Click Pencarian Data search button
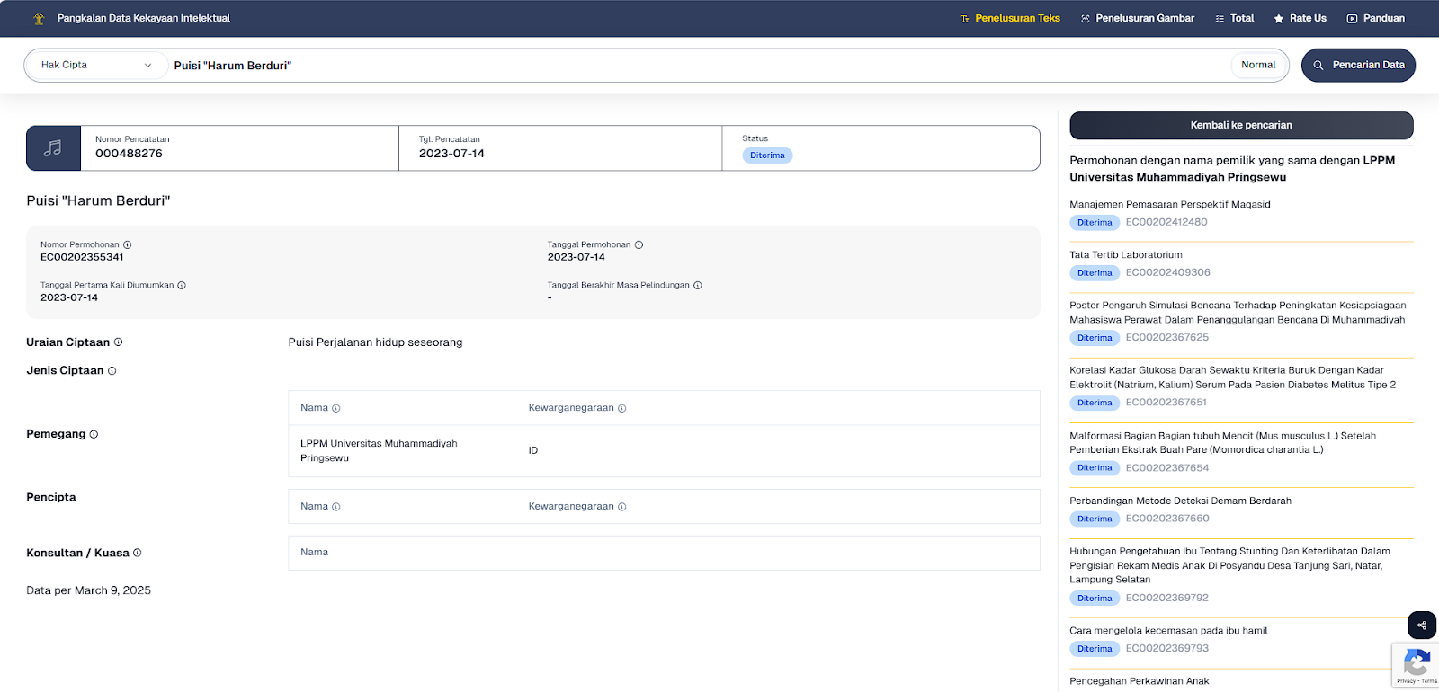The width and height of the screenshot is (1439, 692). (x=1358, y=65)
